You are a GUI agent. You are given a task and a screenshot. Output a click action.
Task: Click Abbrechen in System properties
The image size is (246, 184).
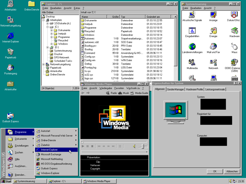point(232,172)
